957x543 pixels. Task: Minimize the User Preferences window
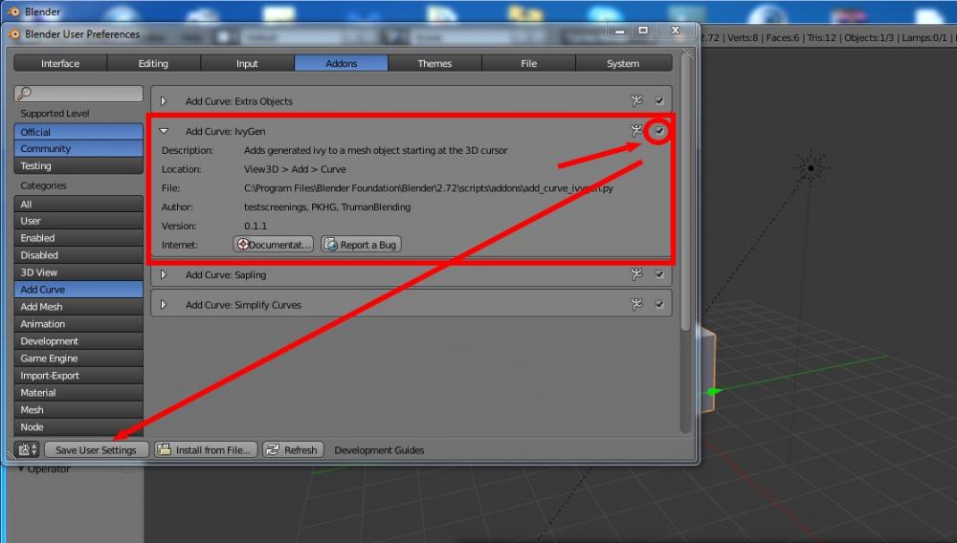click(x=619, y=31)
